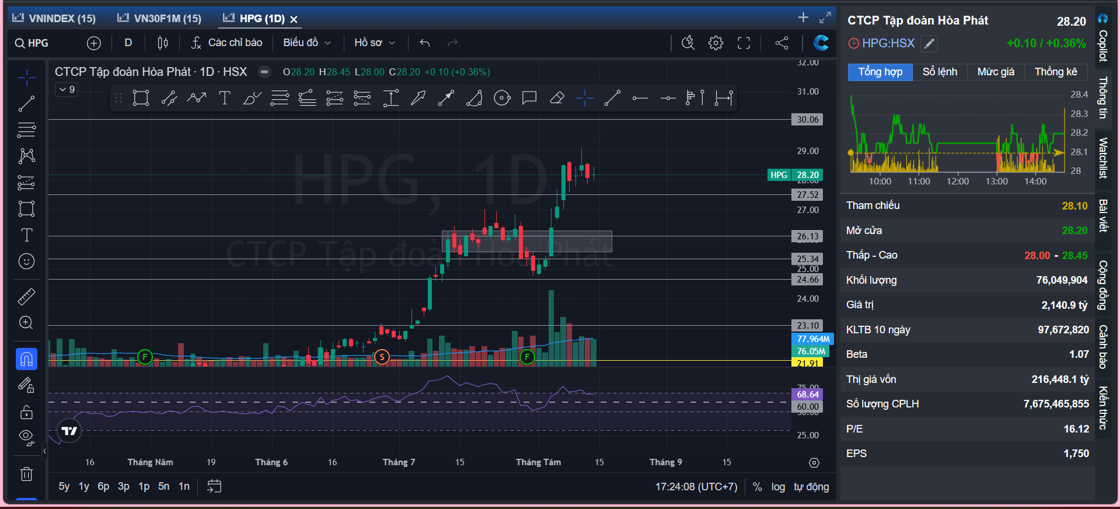Toggle the tự động auto scale

coord(811,487)
